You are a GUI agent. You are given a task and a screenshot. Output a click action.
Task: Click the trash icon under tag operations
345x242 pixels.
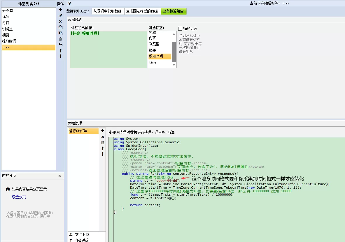[x=60, y=39]
